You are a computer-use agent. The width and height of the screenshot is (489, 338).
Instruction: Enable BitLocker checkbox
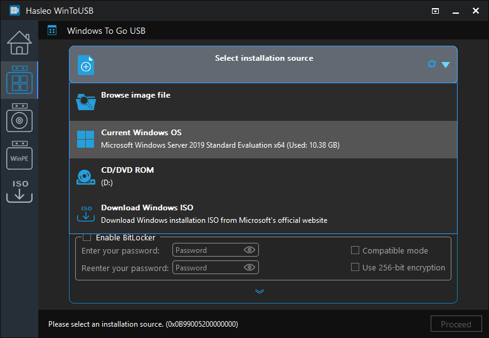[87, 237]
